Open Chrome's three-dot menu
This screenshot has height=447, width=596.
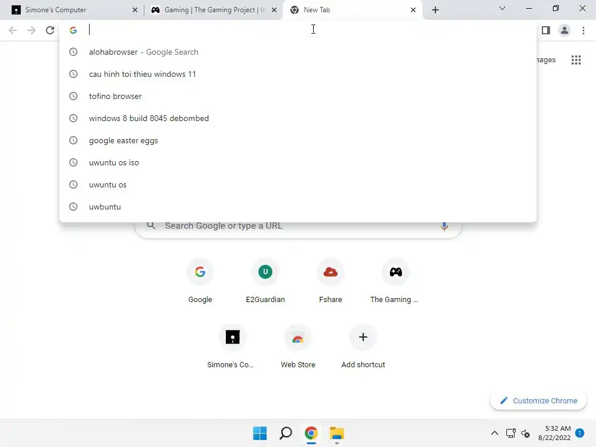pos(583,30)
